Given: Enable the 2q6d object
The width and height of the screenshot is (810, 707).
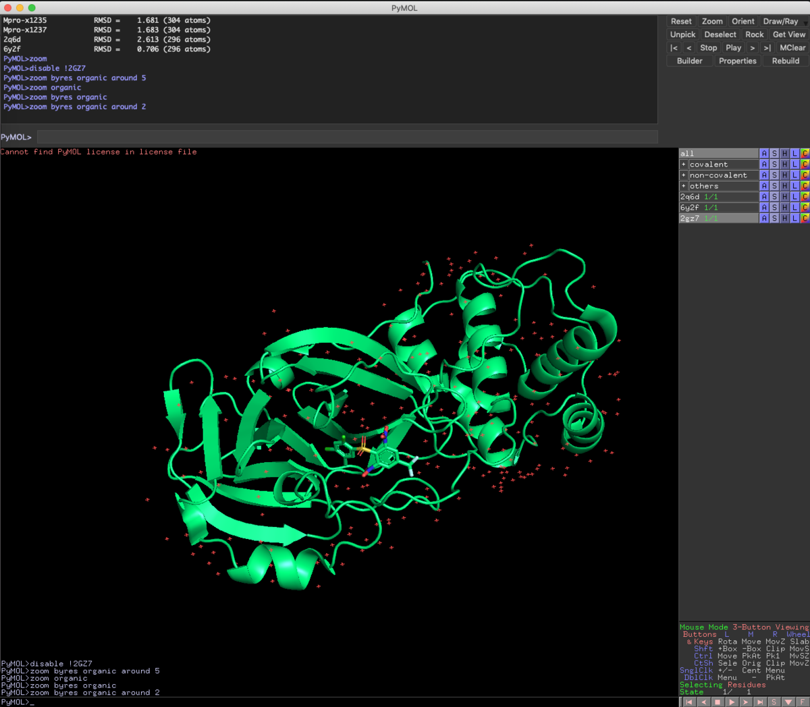Looking at the screenshot, I should point(719,197).
